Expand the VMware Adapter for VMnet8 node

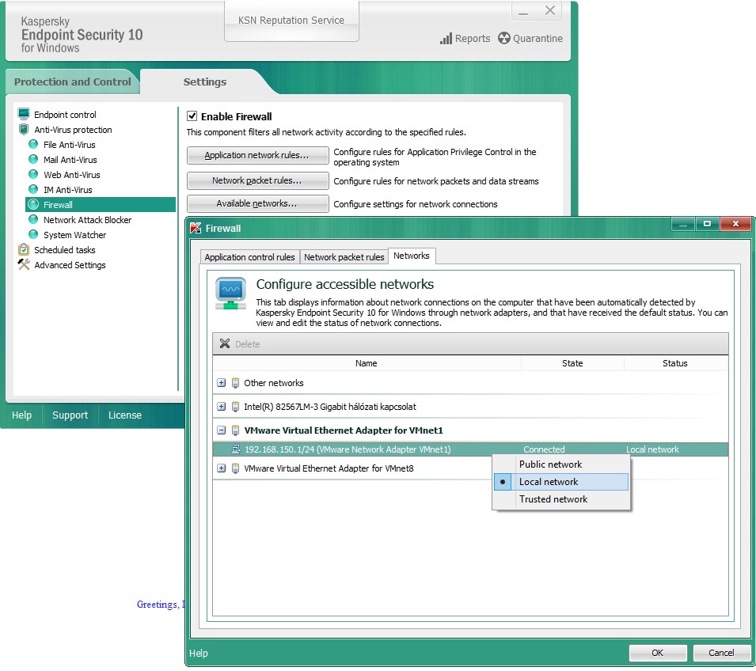tap(222, 468)
